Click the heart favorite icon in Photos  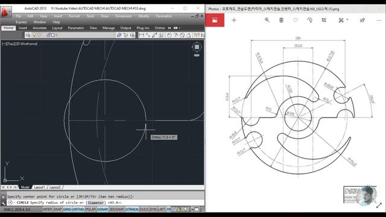[x=296, y=20]
